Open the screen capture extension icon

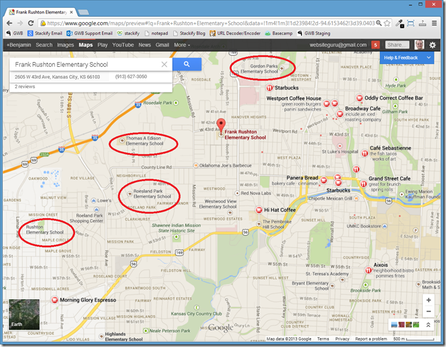tap(410, 23)
